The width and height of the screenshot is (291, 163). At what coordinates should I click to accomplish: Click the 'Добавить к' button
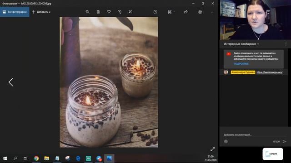click(x=41, y=12)
